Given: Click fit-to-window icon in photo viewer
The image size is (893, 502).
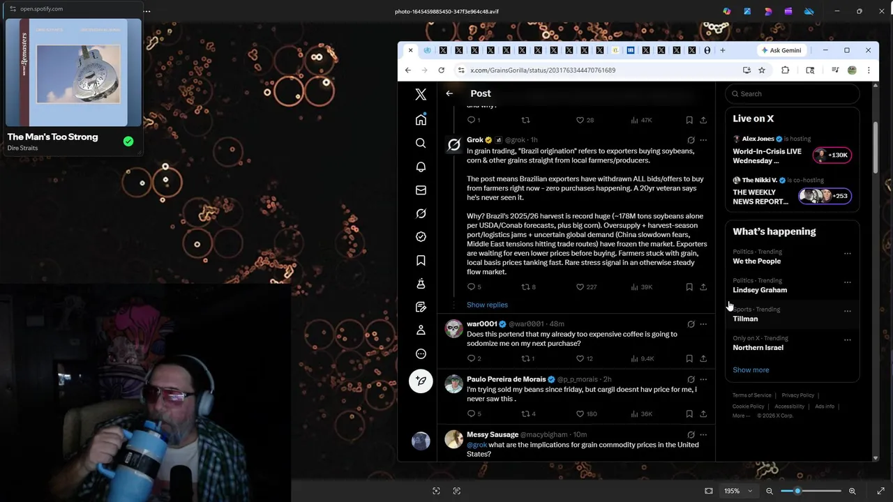Looking at the screenshot, I should (x=709, y=491).
